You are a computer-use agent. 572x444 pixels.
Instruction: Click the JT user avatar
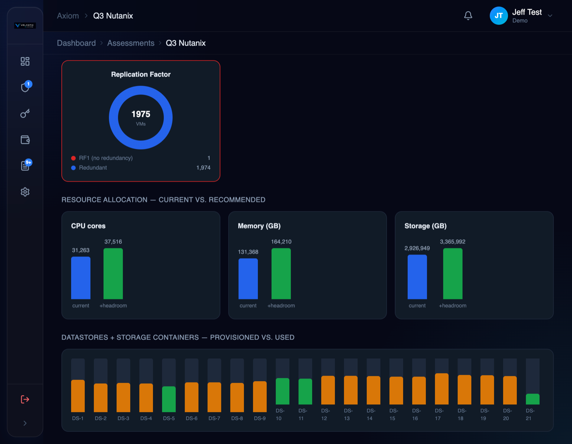498,16
